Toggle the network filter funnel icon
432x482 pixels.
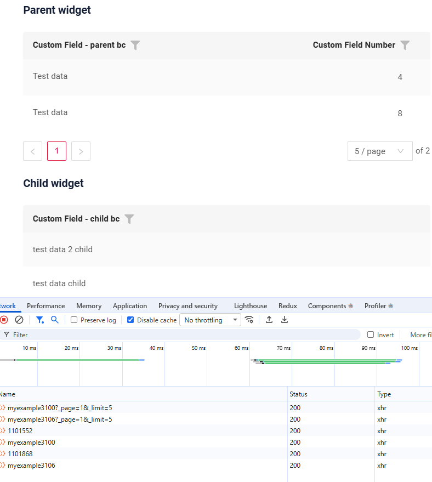[39, 320]
